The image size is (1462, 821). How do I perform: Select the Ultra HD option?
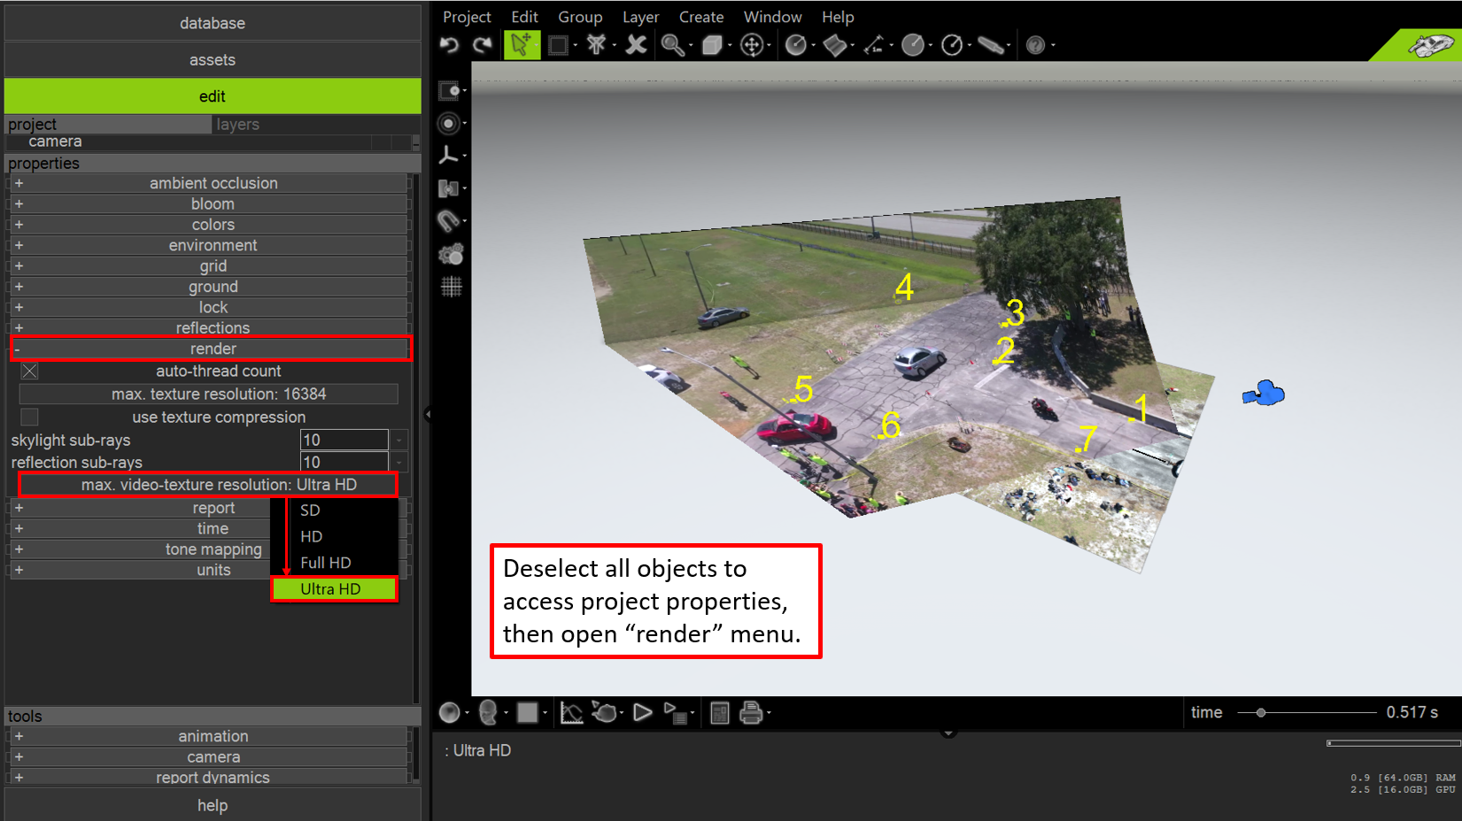[335, 589]
